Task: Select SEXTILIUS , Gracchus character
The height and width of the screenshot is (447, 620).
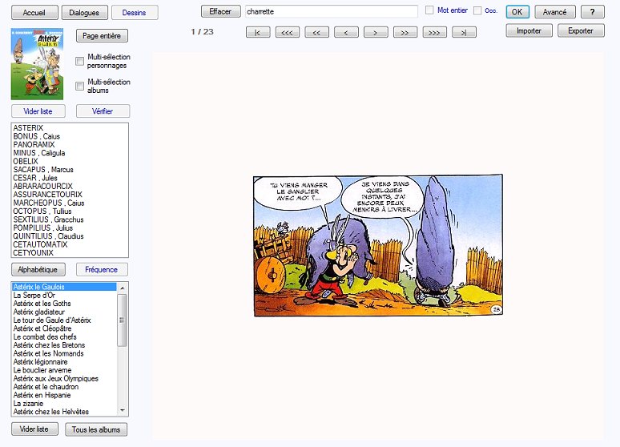Action: tap(48, 219)
